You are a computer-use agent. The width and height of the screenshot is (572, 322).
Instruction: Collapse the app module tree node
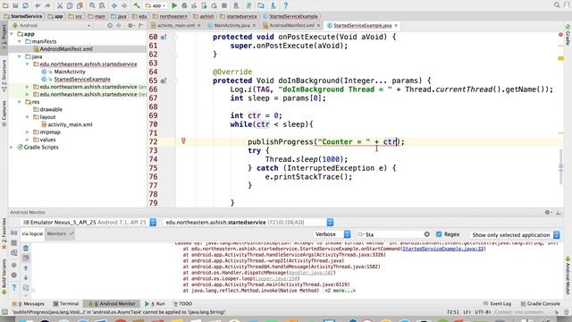(12, 34)
